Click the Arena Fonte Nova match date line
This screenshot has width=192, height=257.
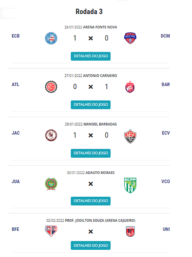pos(91,27)
